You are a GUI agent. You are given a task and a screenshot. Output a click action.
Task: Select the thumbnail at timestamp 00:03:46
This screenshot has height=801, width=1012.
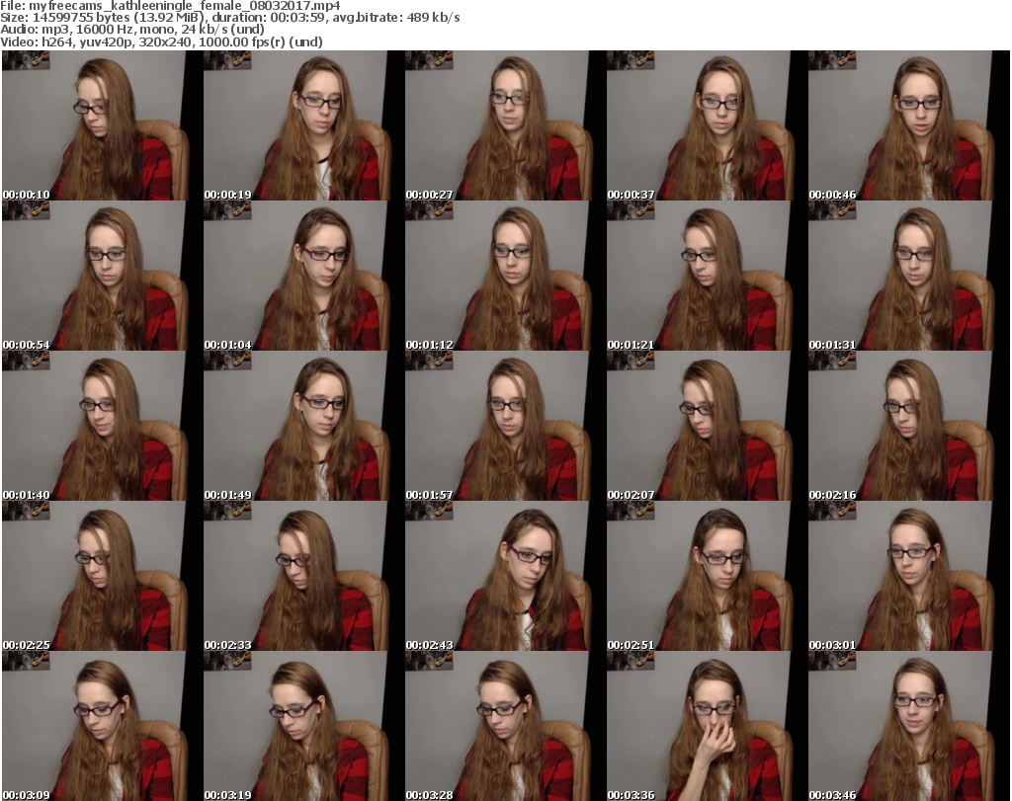click(909, 726)
